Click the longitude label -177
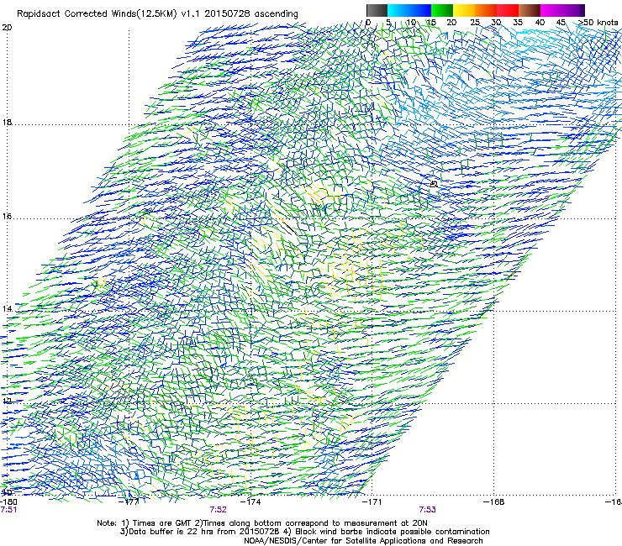 point(129,502)
